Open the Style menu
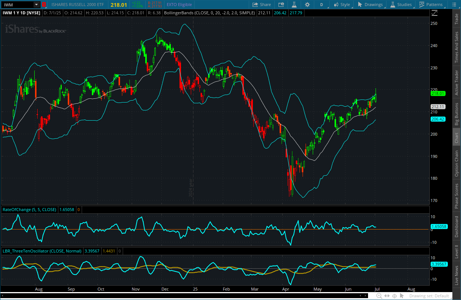This screenshot has width=461, height=300. (x=342, y=5)
